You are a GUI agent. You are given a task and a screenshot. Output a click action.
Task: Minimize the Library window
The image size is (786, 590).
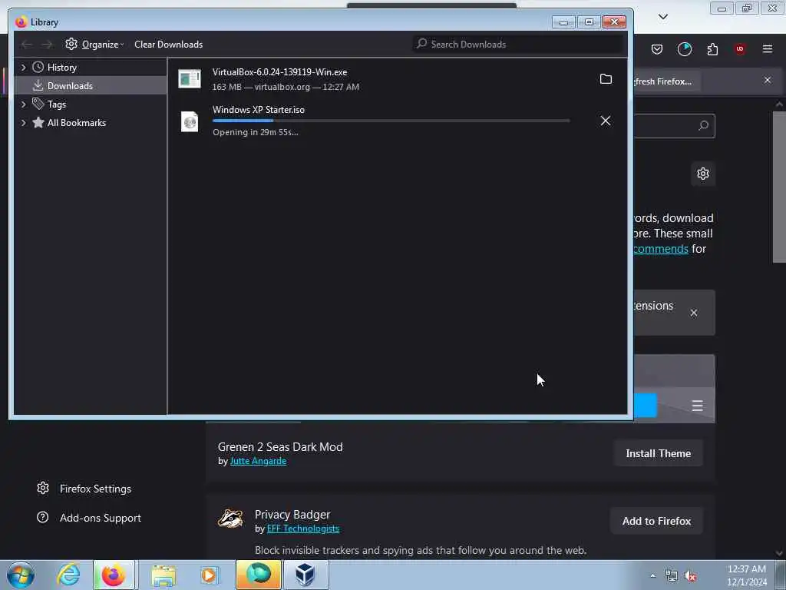coord(563,22)
